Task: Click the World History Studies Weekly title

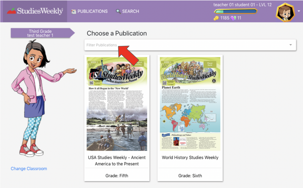Action: click(x=190, y=158)
